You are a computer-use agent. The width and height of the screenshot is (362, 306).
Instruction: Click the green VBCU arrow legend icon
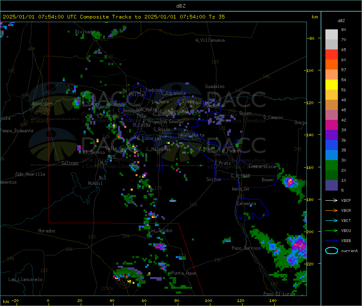click(331, 230)
